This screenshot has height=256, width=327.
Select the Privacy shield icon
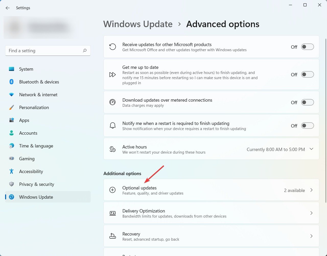pyautogui.click(x=11, y=184)
